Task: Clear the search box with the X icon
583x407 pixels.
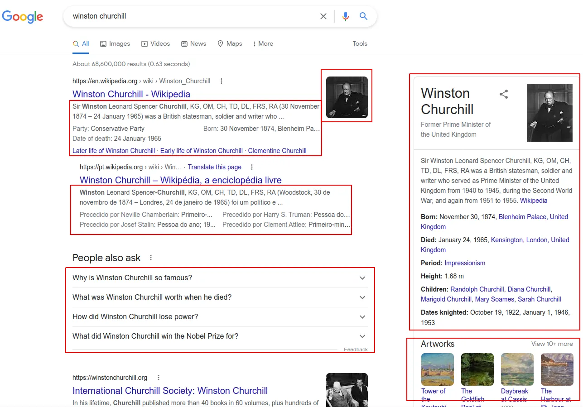Action: 323,16
